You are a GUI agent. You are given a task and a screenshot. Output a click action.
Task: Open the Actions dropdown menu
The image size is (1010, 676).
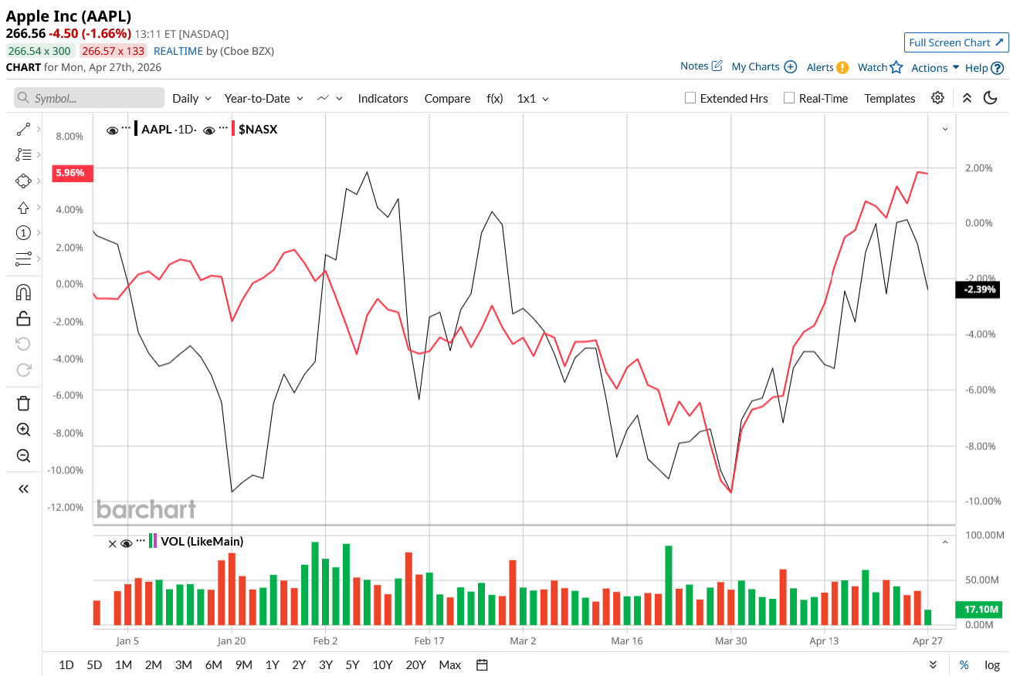pos(935,68)
